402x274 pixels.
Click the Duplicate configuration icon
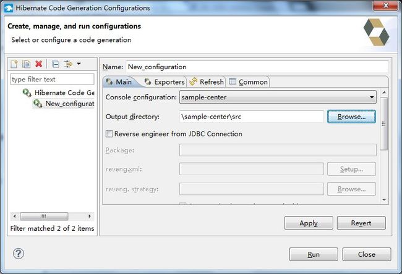(x=26, y=64)
